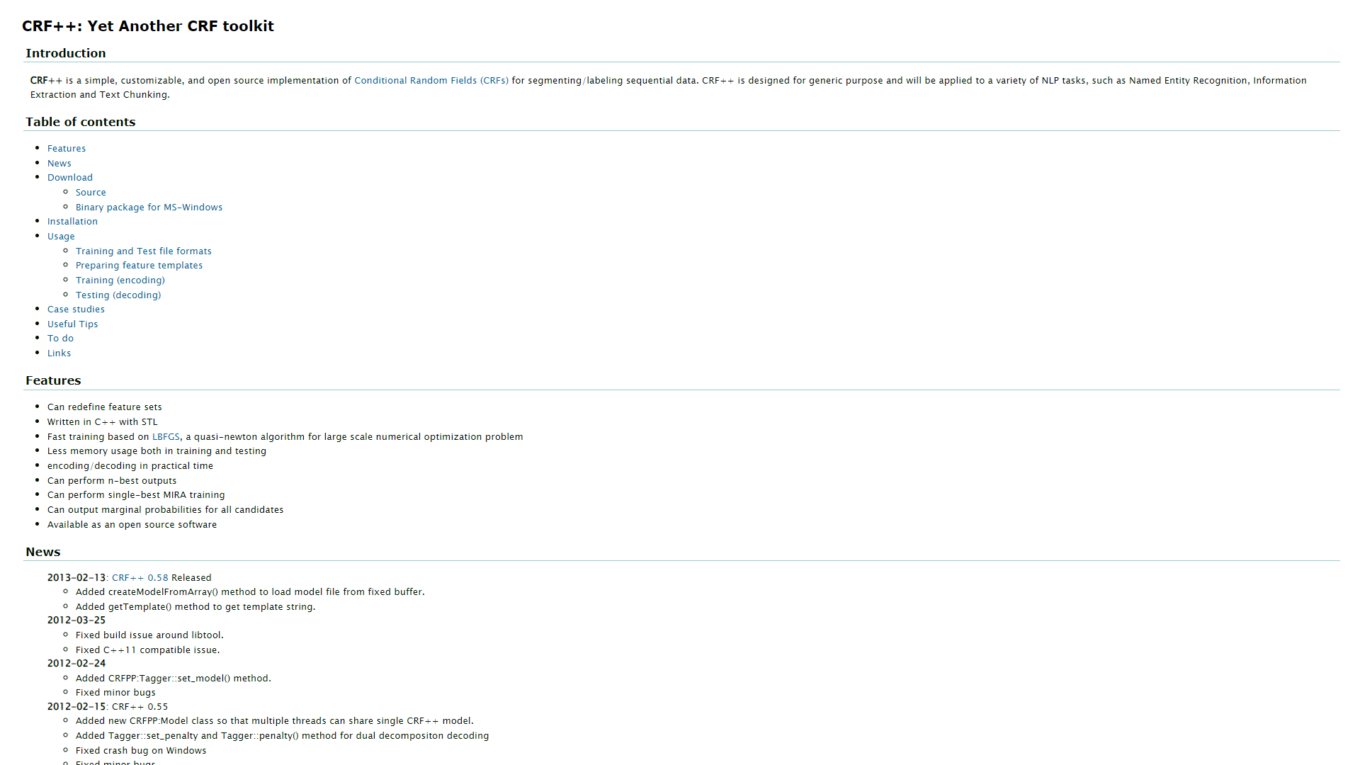Click the text 'Written in C++ with STL'
Viewport: 1360px width, 765px height.
103,422
